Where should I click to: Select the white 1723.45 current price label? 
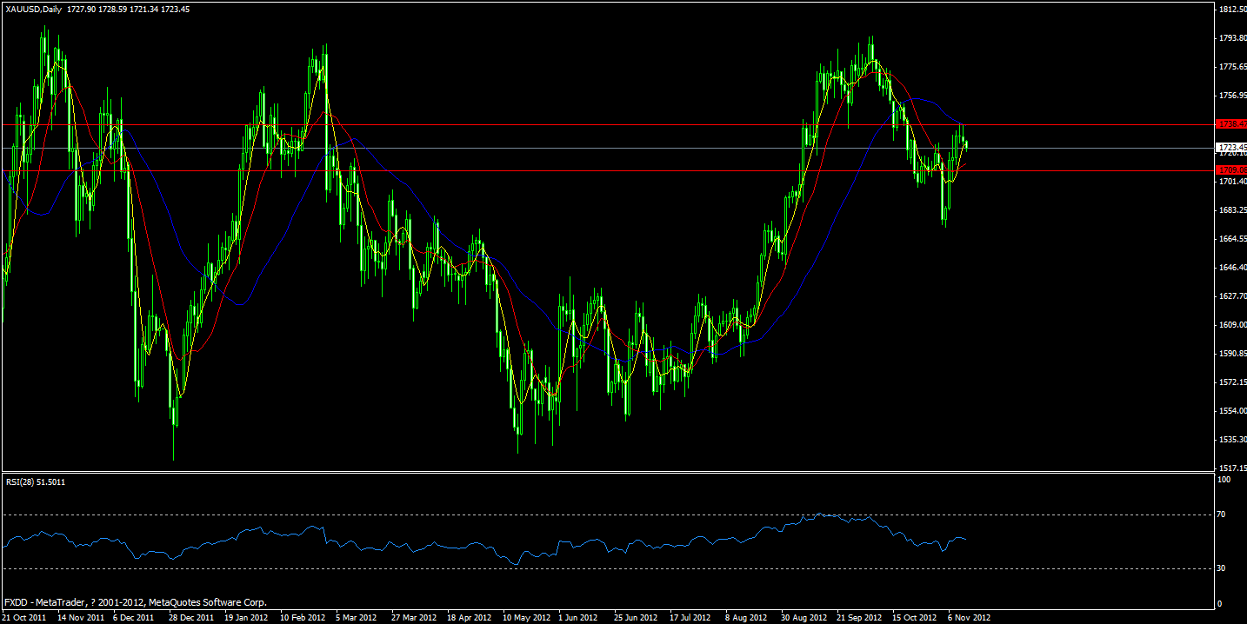(1230, 147)
